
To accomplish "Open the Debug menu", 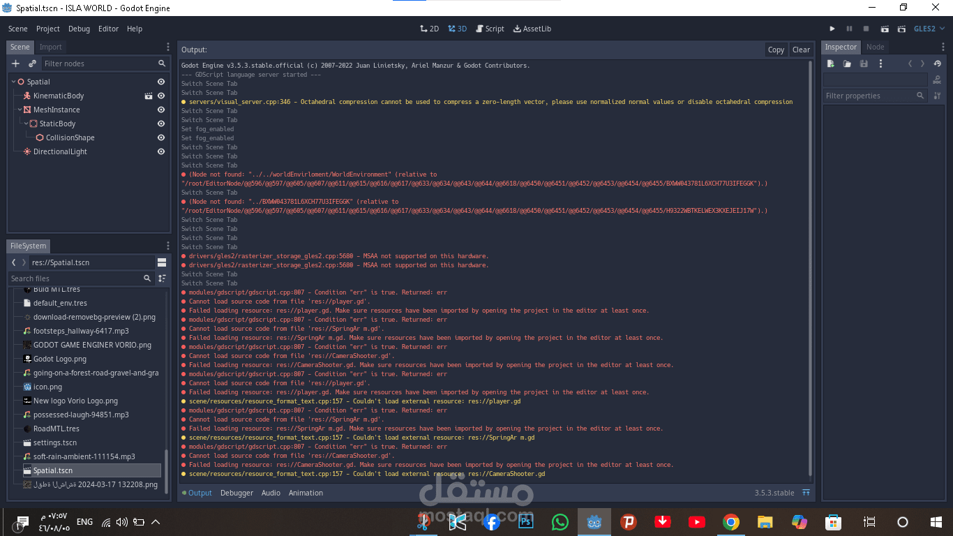I will point(79,29).
